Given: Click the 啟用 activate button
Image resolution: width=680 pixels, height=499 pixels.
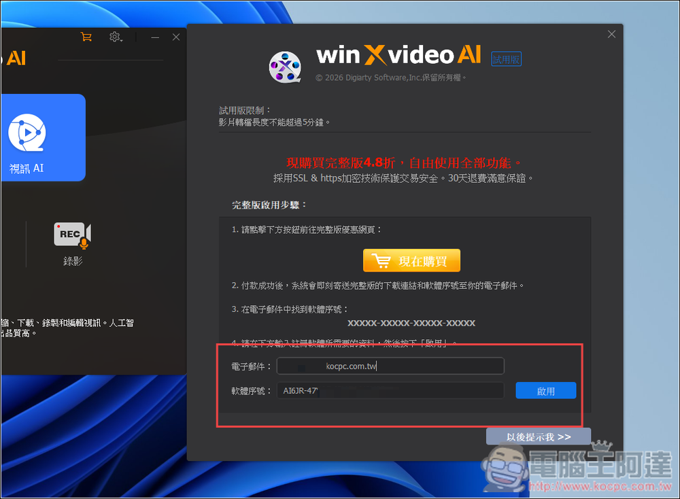Looking at the screenshot, I should [x=545, y=391].
